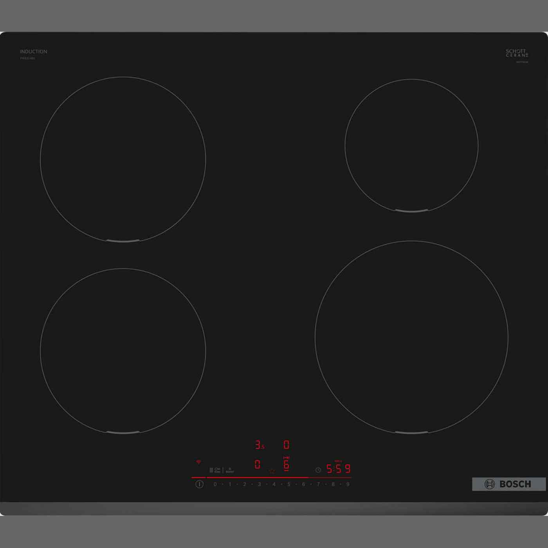Viewport: 548px width, 548px height.
Task: Tap the Schott Ceran logo
Action: [x=517, y=53]
